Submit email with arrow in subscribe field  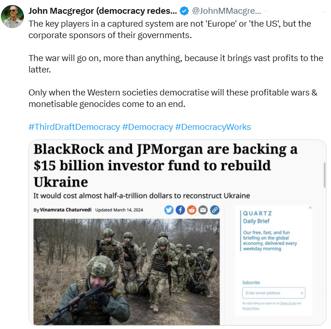[x=302, y=293]
